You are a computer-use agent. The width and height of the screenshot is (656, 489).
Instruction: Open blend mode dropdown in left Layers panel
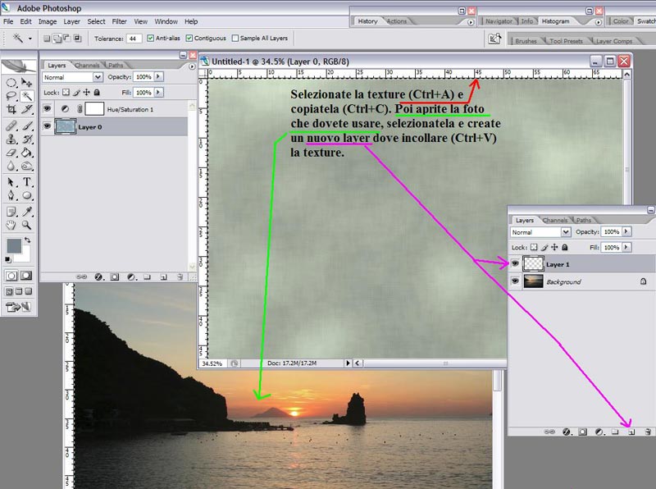pyautogui.click(x=98, y=77)
